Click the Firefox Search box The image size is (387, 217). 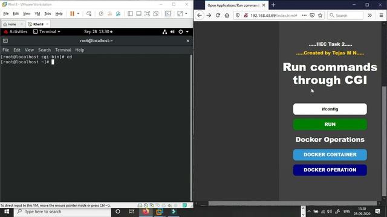(345, 15)
